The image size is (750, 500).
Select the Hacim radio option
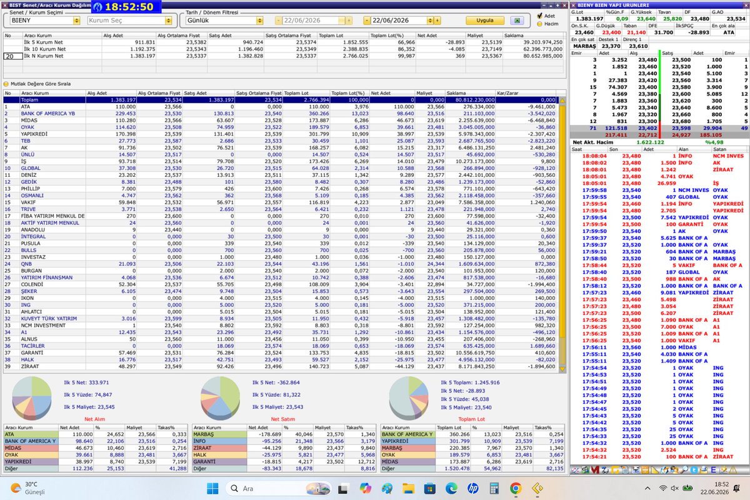[541, 24]
